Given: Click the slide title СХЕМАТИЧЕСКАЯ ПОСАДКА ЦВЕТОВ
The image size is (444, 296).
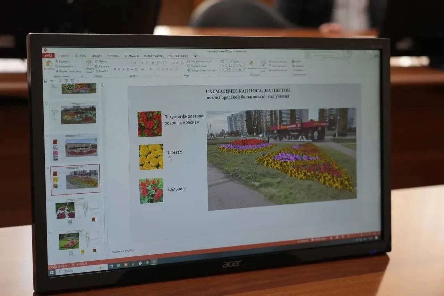Looking at the screenshot, I should click(x=248, y=91).
